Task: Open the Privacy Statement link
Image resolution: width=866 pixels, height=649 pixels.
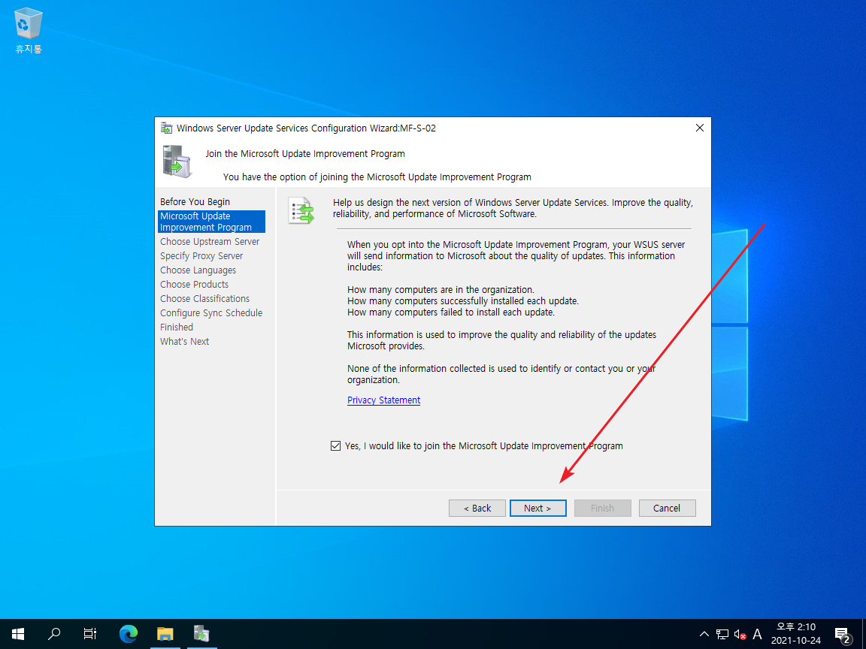Action: click(384, 400)
